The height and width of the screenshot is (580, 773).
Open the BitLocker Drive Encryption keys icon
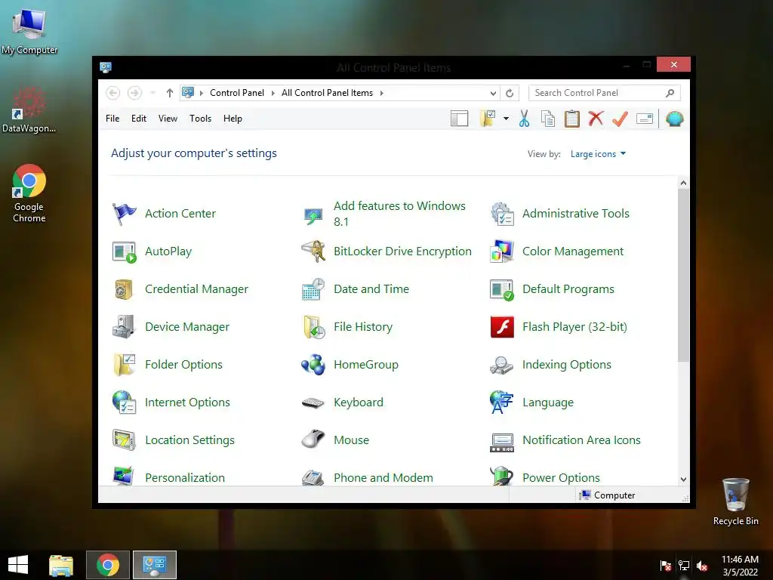pos(313,251)
